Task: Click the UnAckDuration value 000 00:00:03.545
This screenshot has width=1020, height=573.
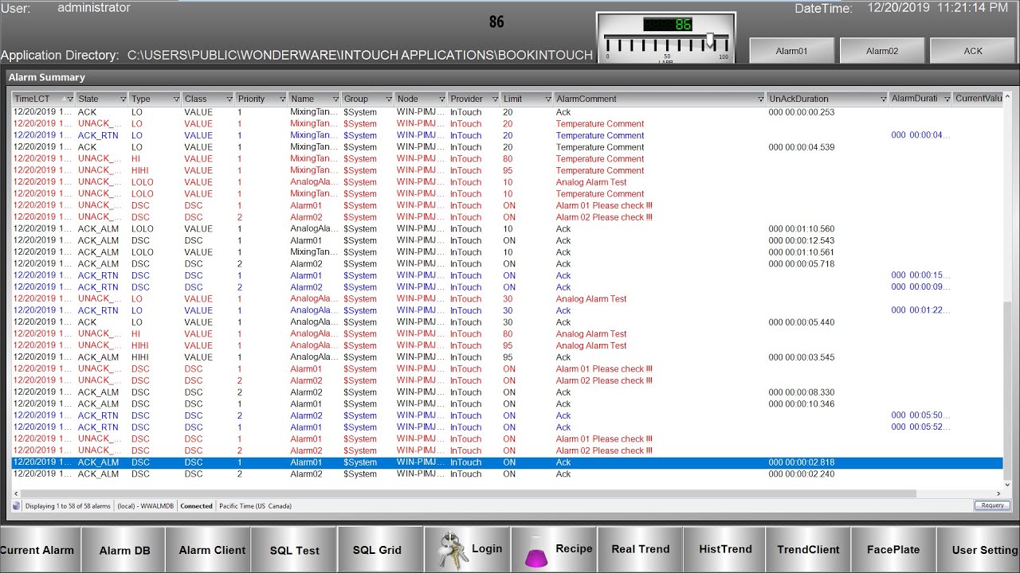Action: 801,357
